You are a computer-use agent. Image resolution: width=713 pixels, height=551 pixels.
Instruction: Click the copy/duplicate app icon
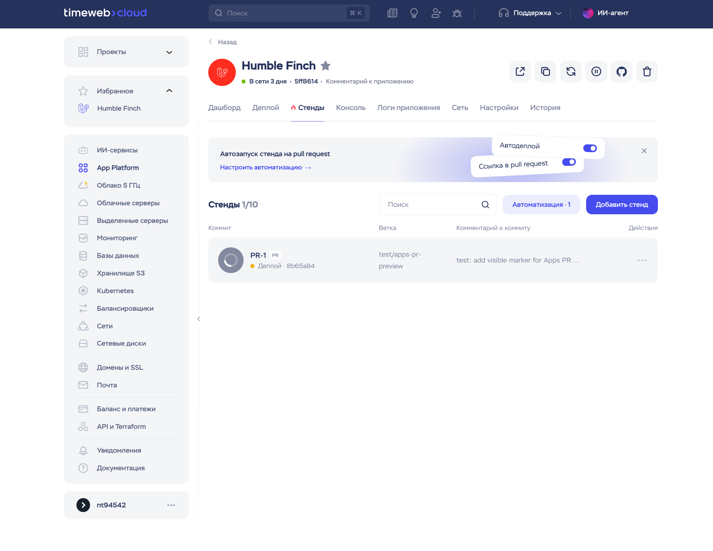click(x=545, y=71)
